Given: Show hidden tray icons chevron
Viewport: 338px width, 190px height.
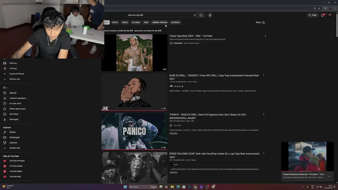Looking at the screenshot, I should [303, 187].
